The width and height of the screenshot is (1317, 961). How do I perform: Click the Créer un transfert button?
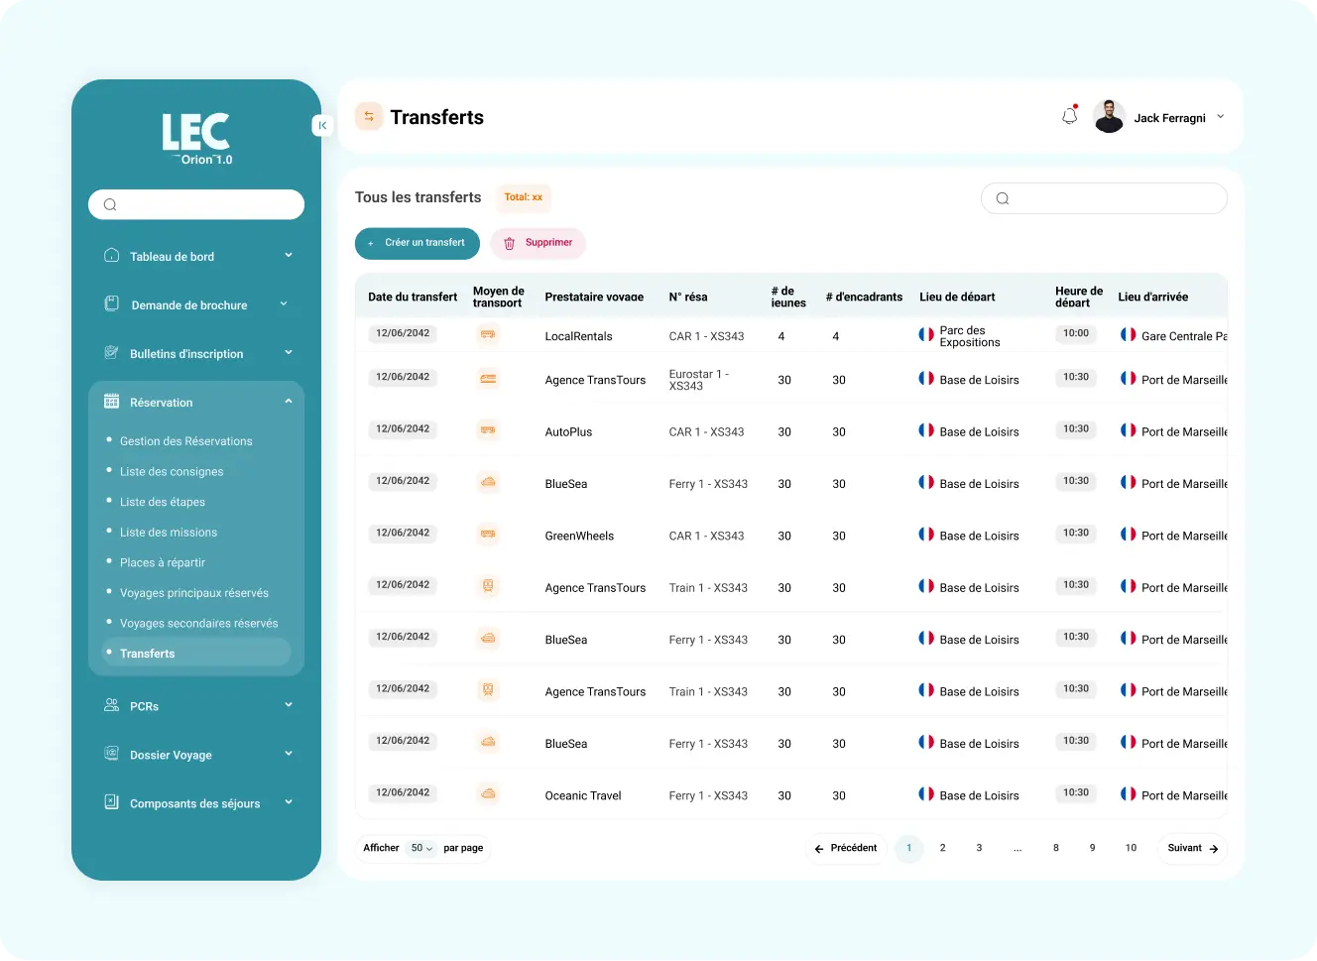coord(418,243)
